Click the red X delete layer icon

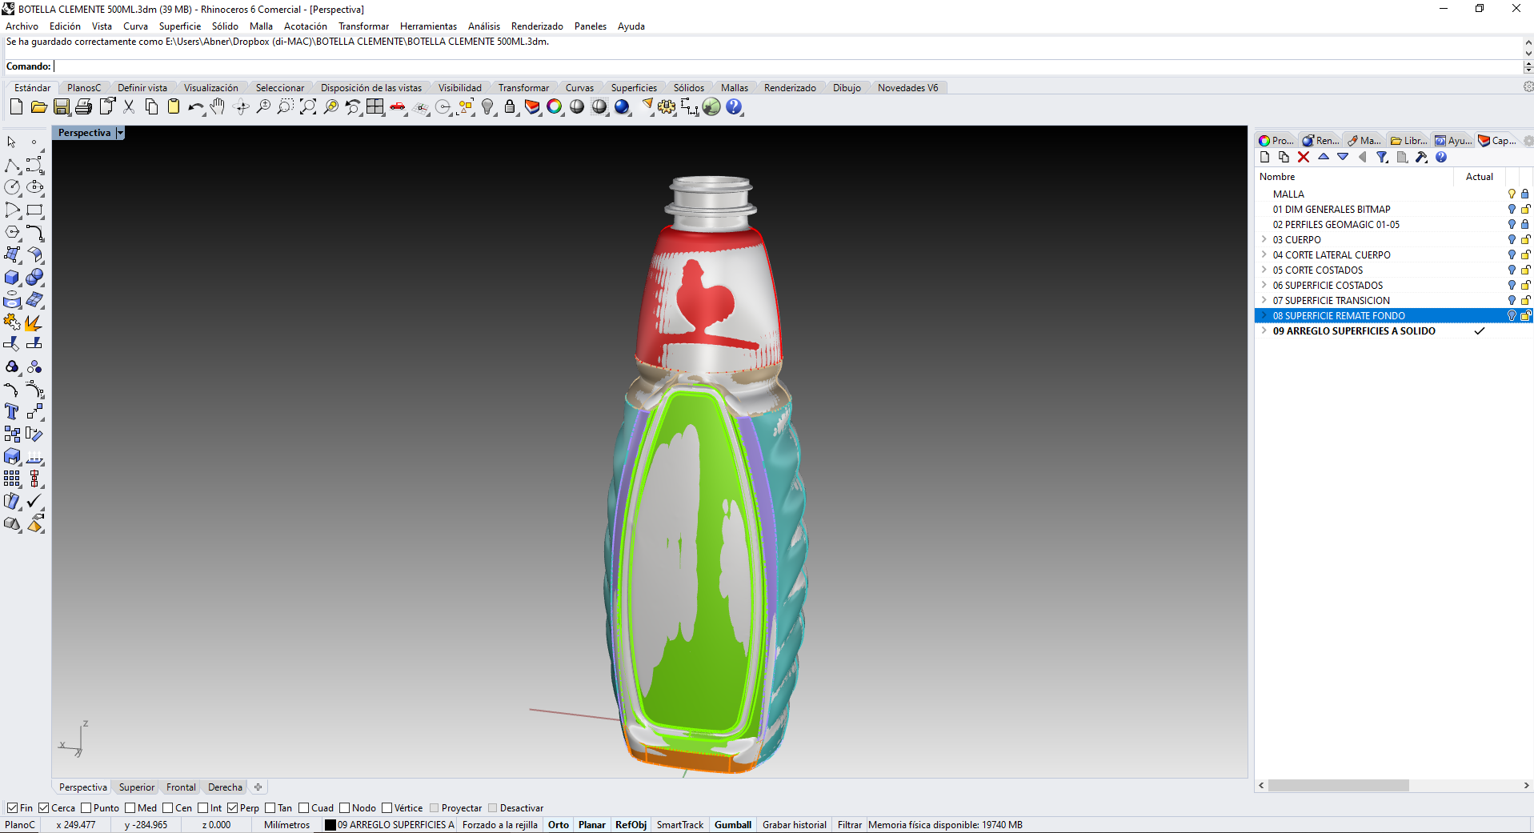click(1304, 158)
